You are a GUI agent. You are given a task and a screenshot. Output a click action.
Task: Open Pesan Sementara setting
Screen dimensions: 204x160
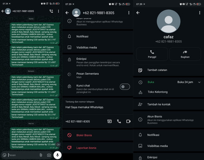coord(98,75)
